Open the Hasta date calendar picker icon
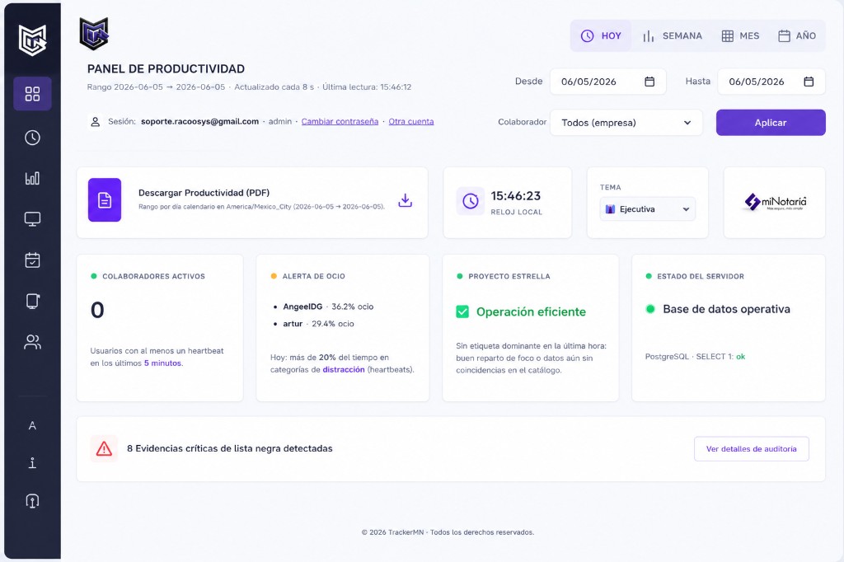Viewport: 844px width, 562px height. 809,82
